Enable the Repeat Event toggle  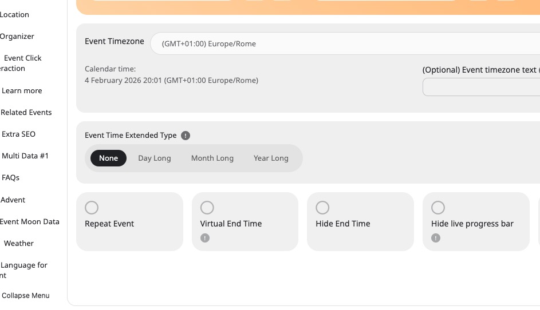point(92,208)
